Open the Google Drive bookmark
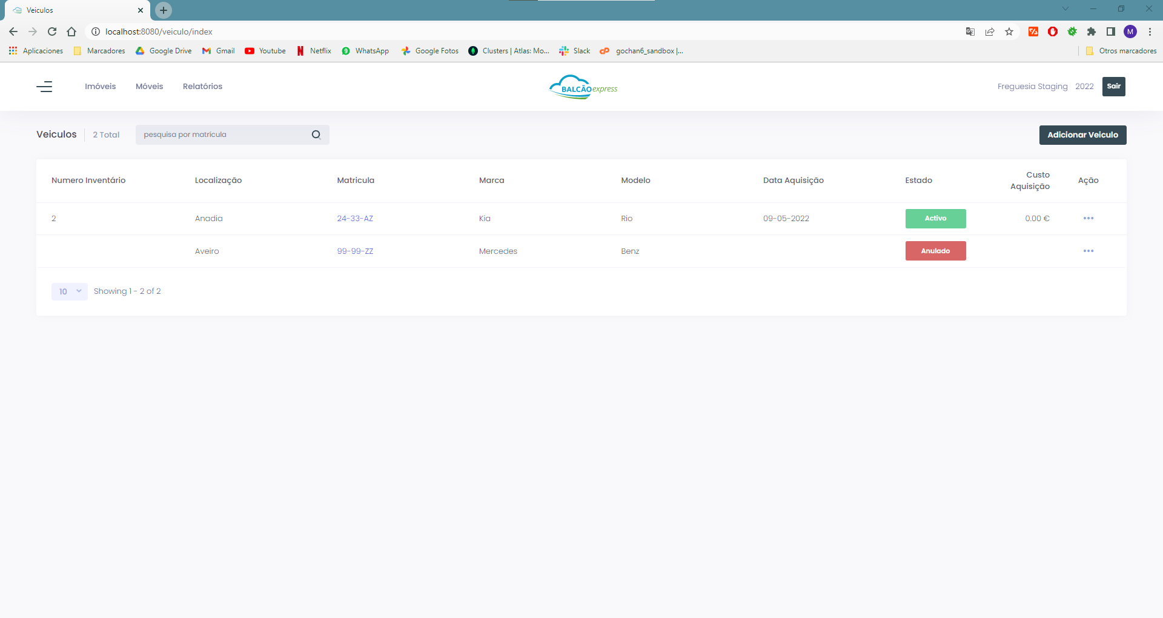This screenshot has width=1163, height=618. 164,51
